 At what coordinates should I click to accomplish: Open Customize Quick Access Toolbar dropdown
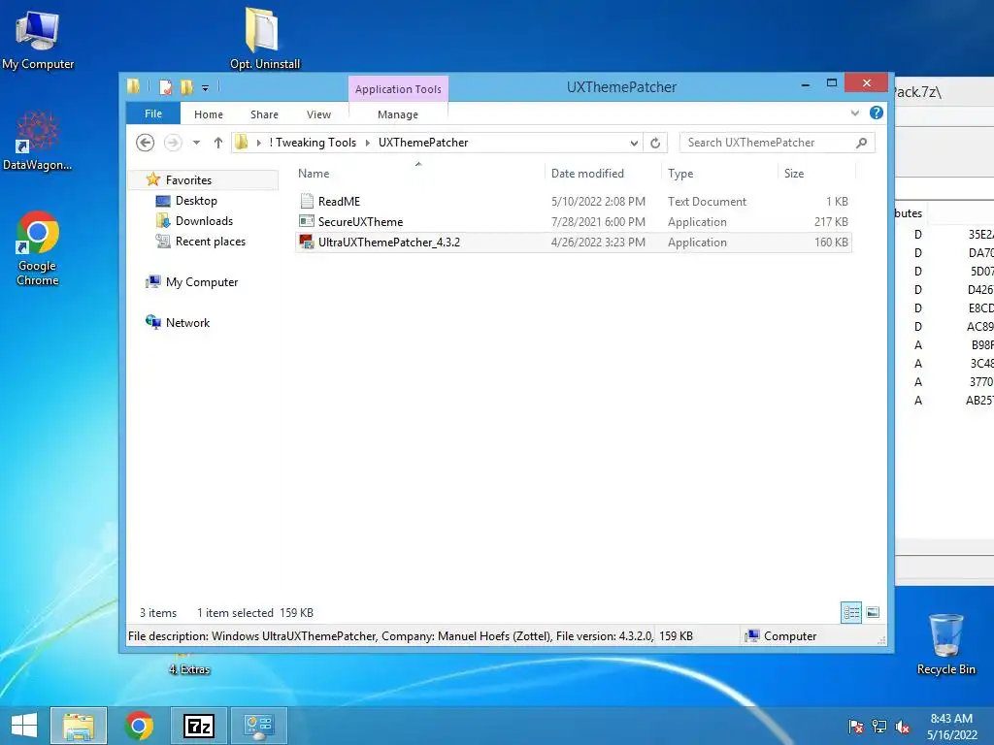click(205, 88)
